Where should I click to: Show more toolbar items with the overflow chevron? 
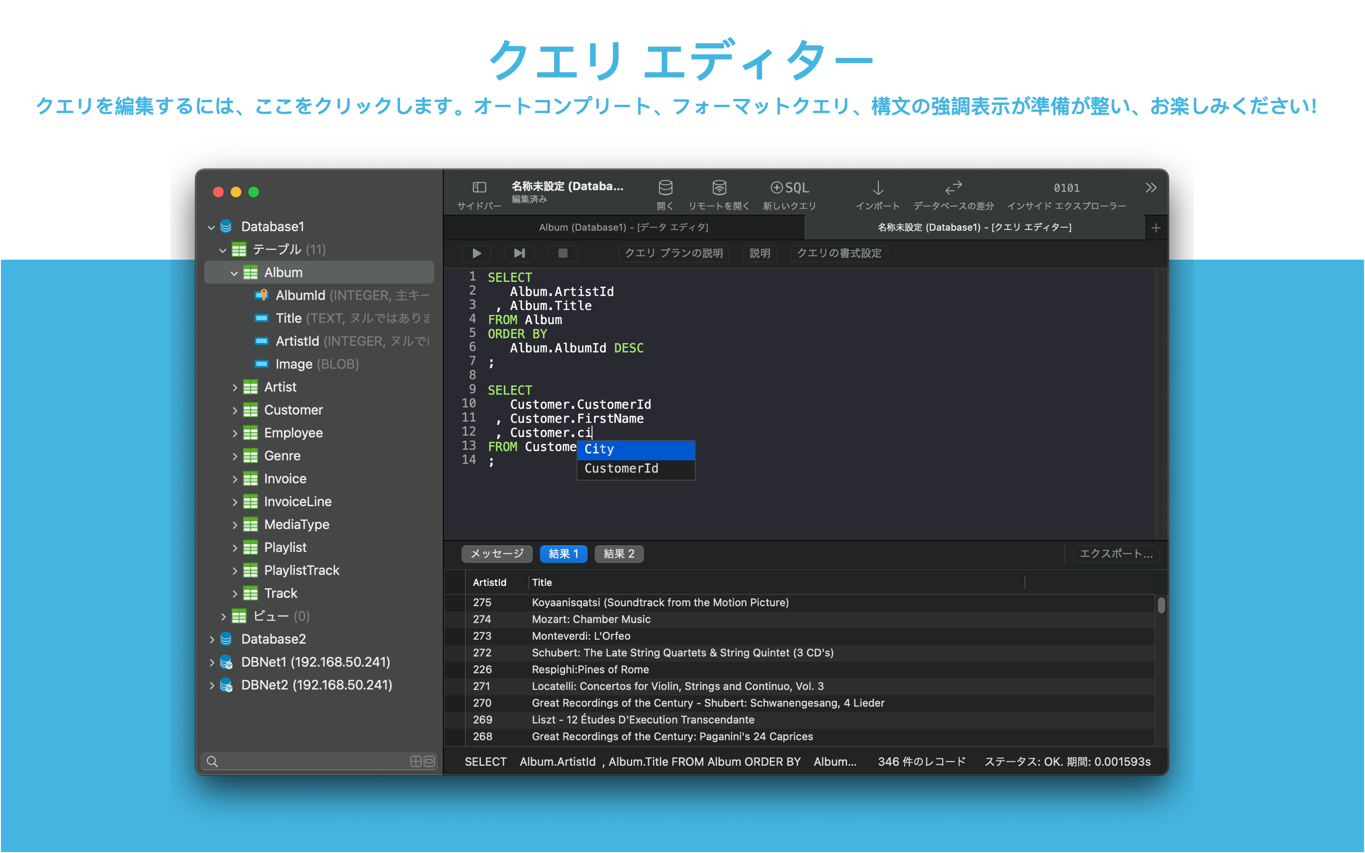1151,188
